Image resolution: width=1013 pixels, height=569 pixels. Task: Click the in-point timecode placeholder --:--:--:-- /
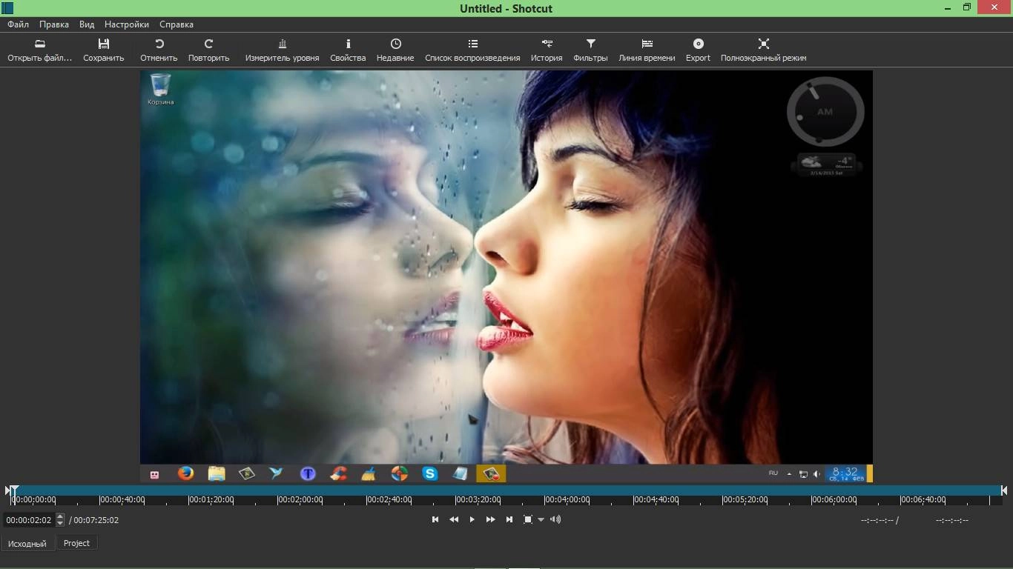point(880,520)
